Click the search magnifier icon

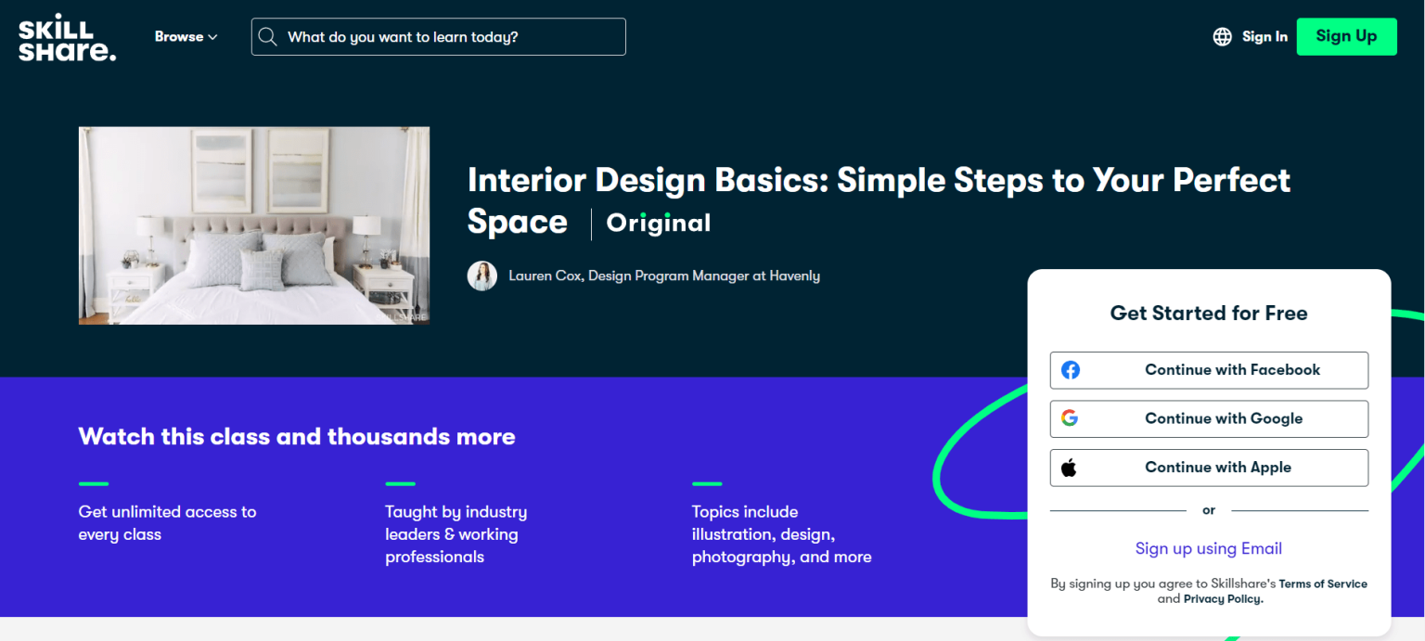pyautogui.click(x=268, y=36)
